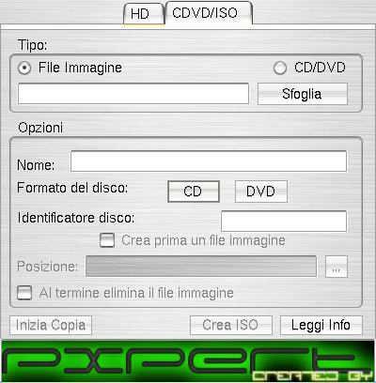Open the CDVD/ISO tab
The height and width of the screenshot is (383, 376).
[x=209, y=13]
